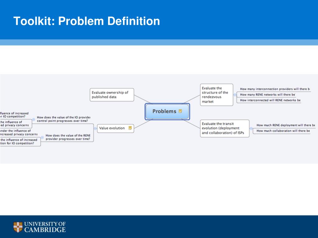This screenshot has height=238, width=318.
Task: Click 'How interconnected will RENE networks be'
Action: 270,100
